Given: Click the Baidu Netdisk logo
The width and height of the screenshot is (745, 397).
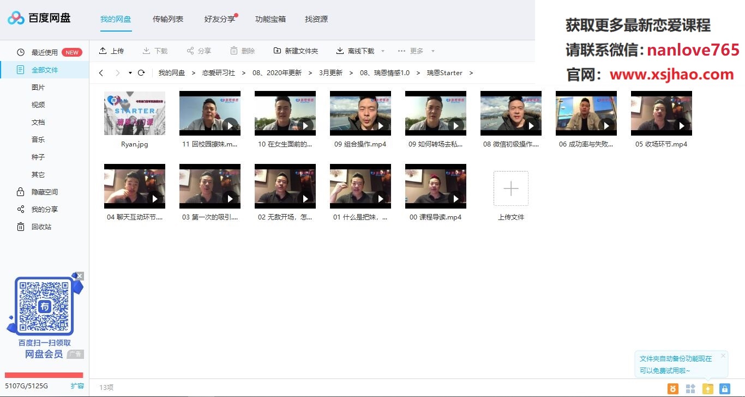Looking at the screenshot, I should tap(39, 18).
